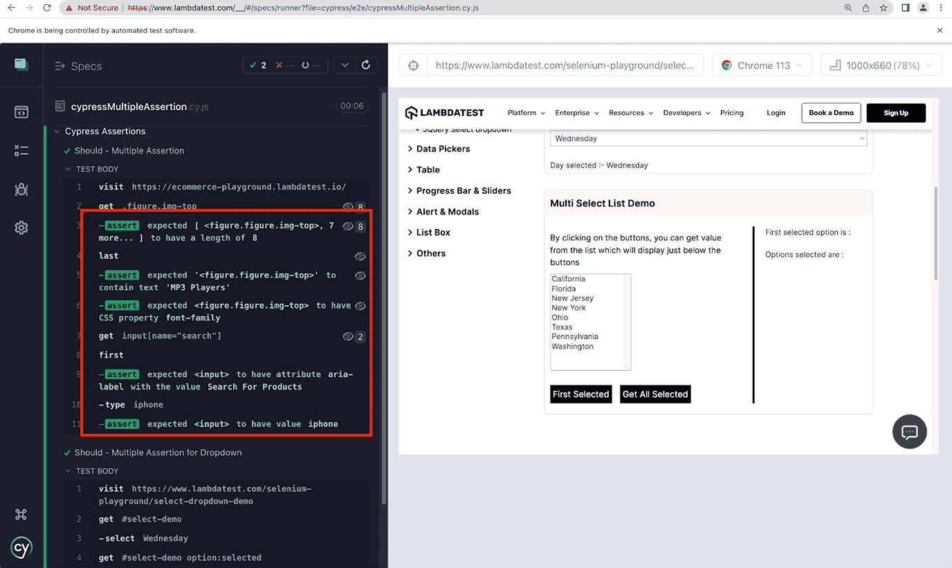Toggle the eye icon on the last command

360,256
